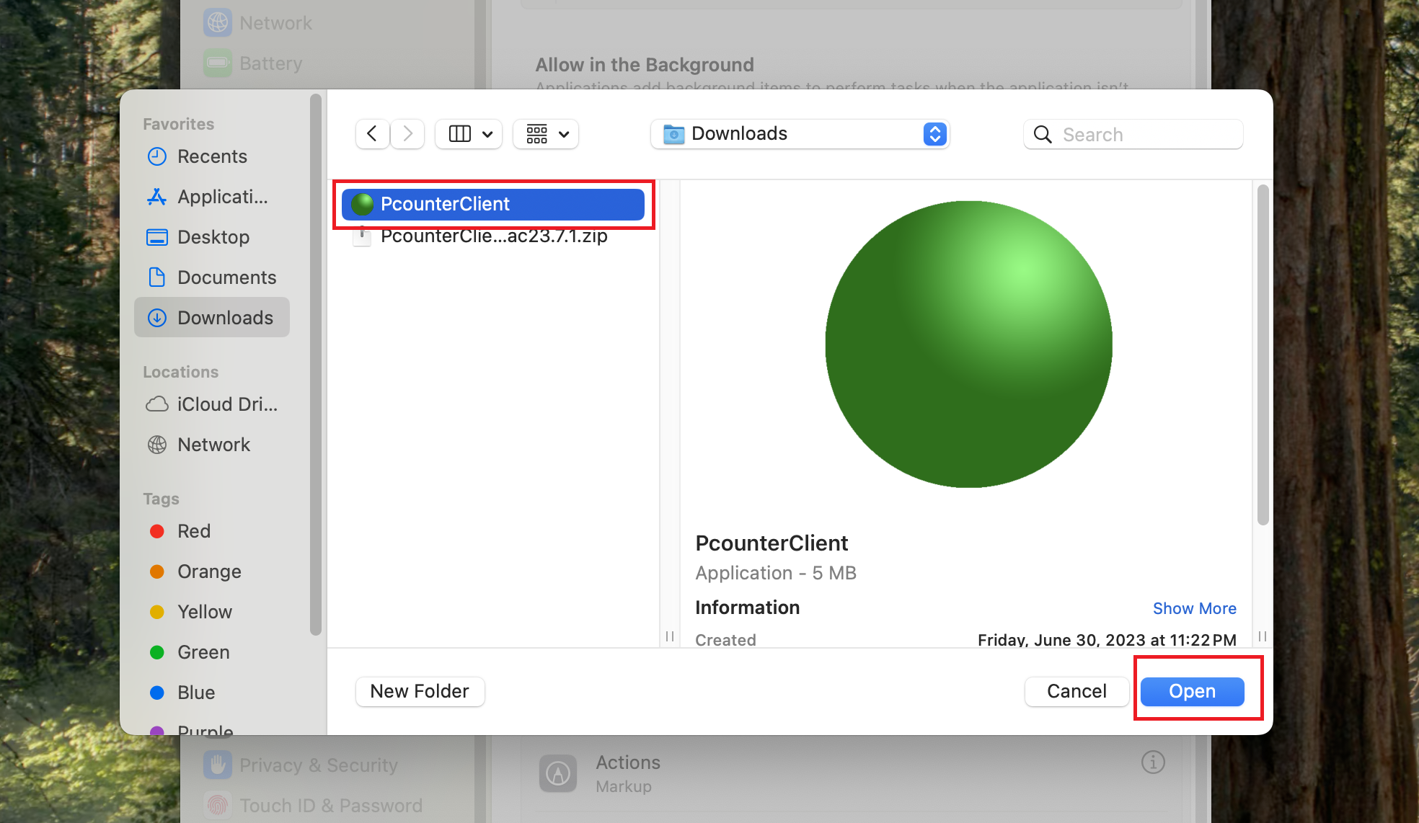Expand the Downloads location popup
This screenshot has width=1419, height=823.
point(799,134)
